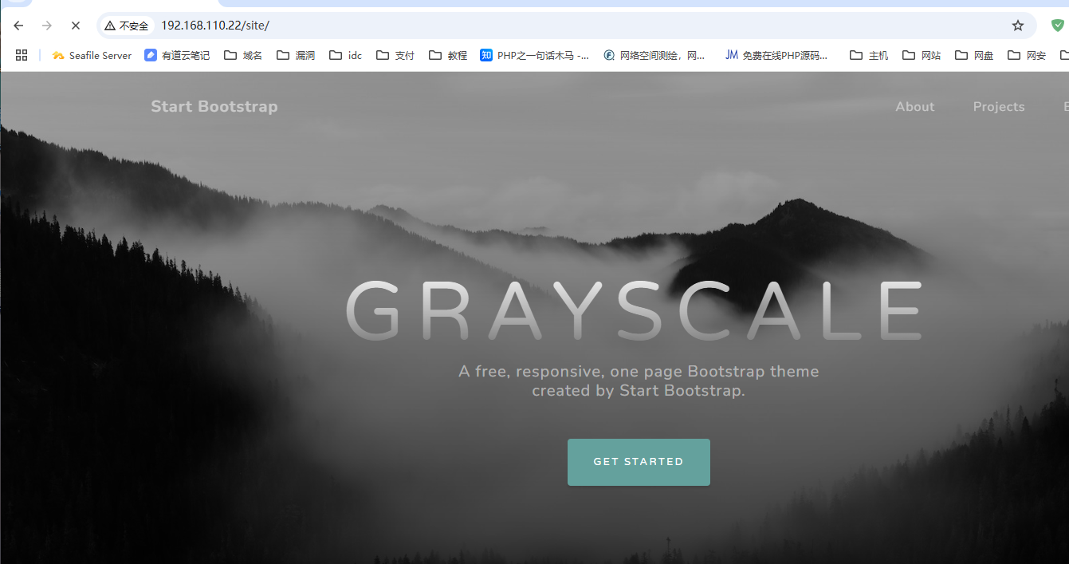Go to the Projects section in navbar
Screen dimensions: 1069x564
(998, 107)
